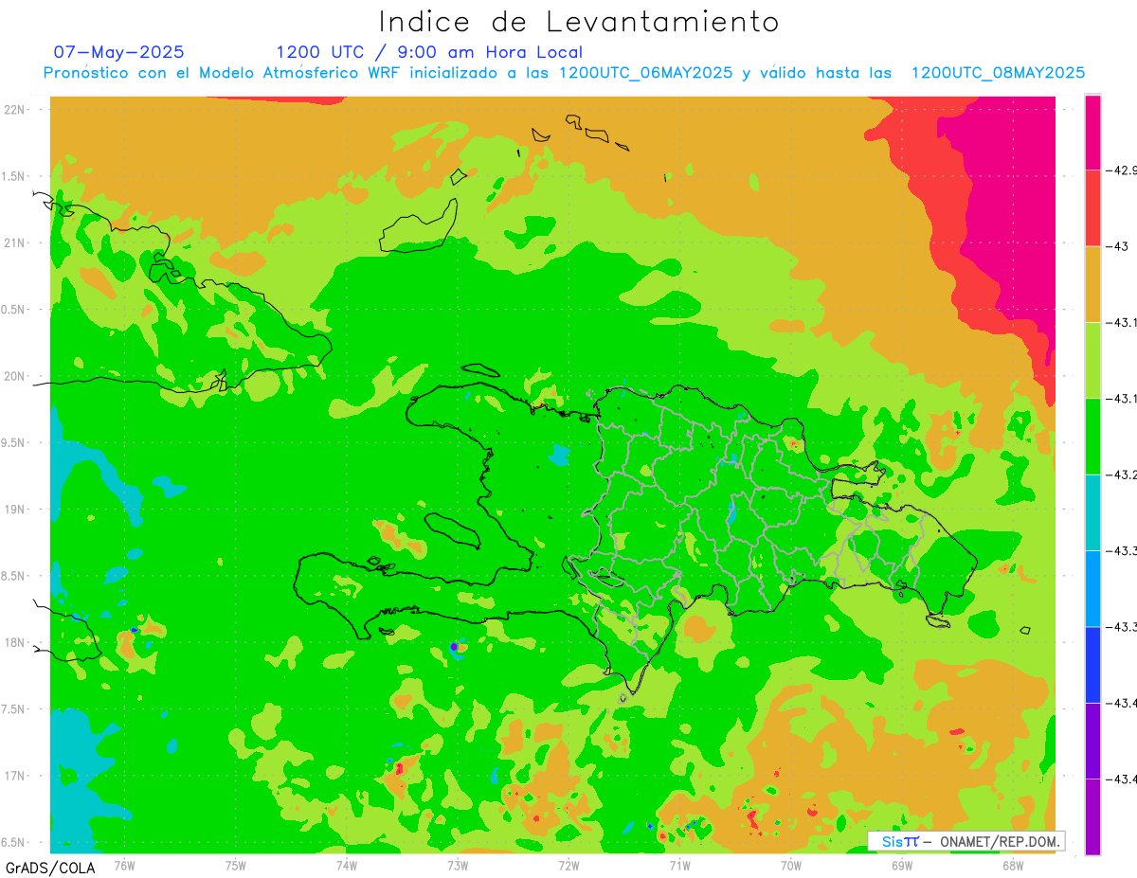Click the "19N" latitude label

(x=15, y=510)
